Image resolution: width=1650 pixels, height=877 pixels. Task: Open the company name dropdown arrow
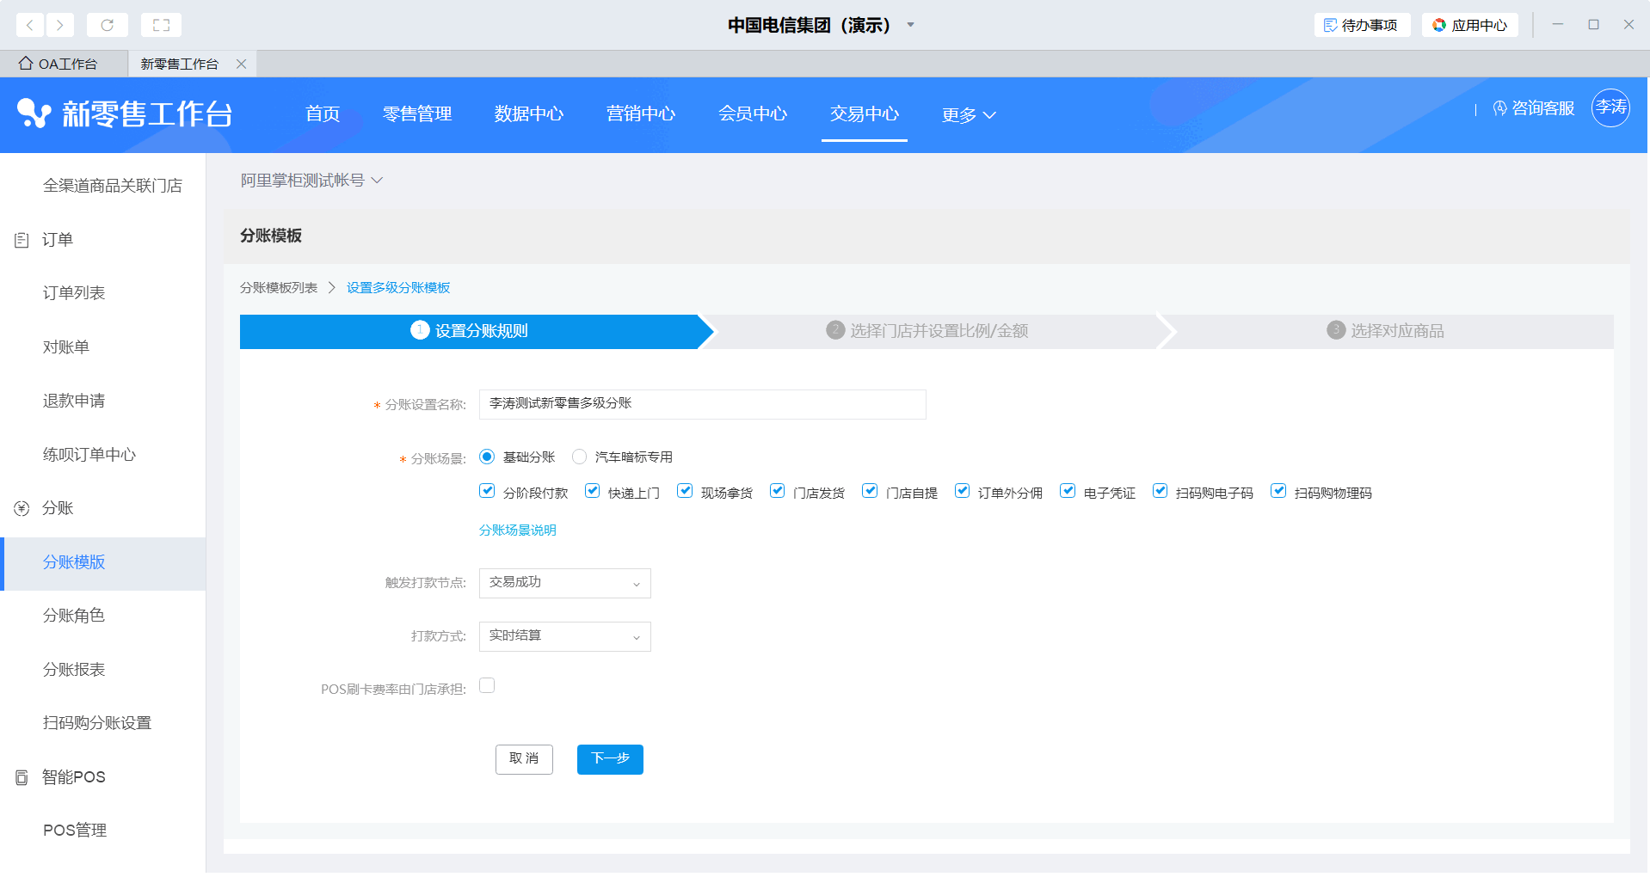[x=911, y=25]
